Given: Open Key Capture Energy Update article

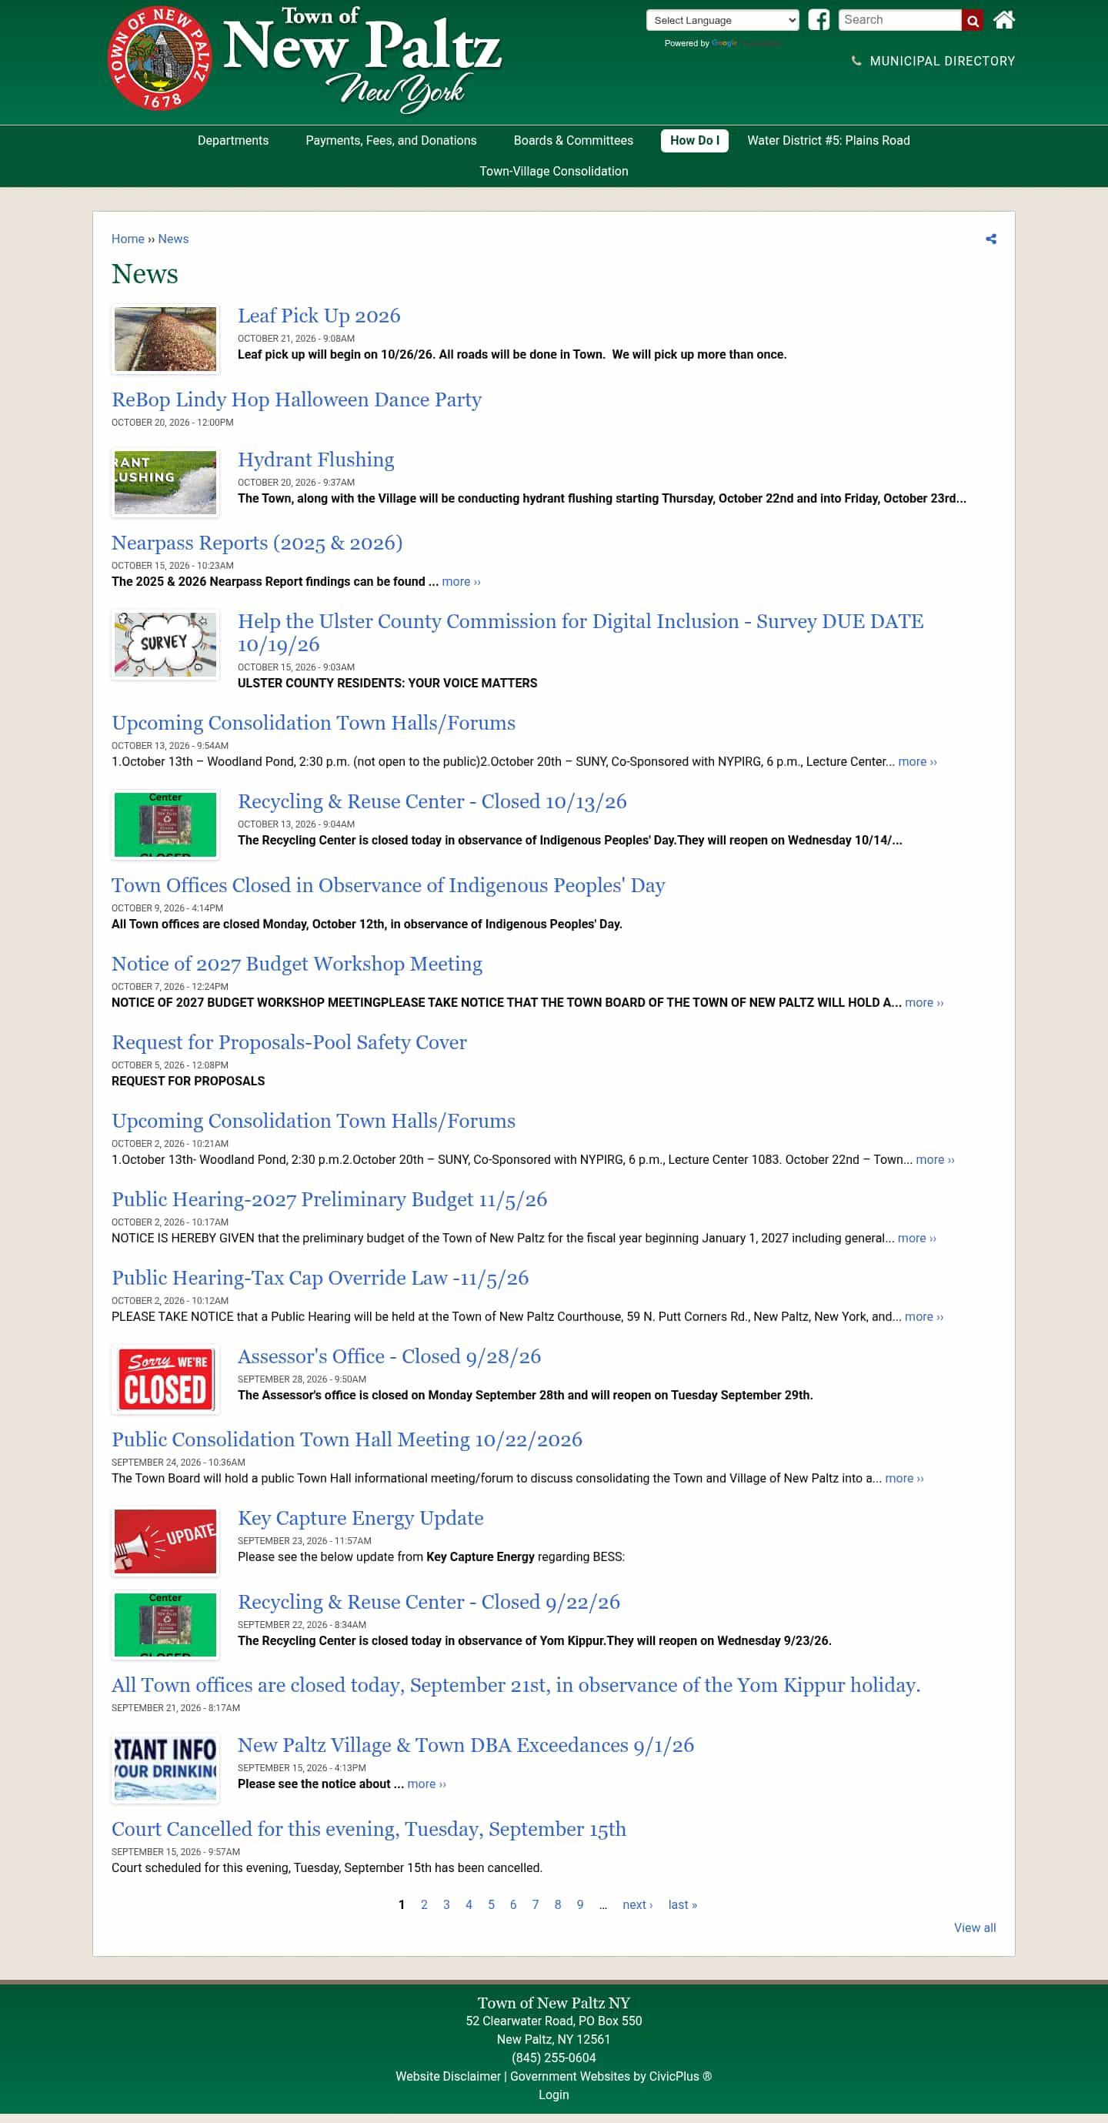Looking at the screenshot, I should (360, 1518).
